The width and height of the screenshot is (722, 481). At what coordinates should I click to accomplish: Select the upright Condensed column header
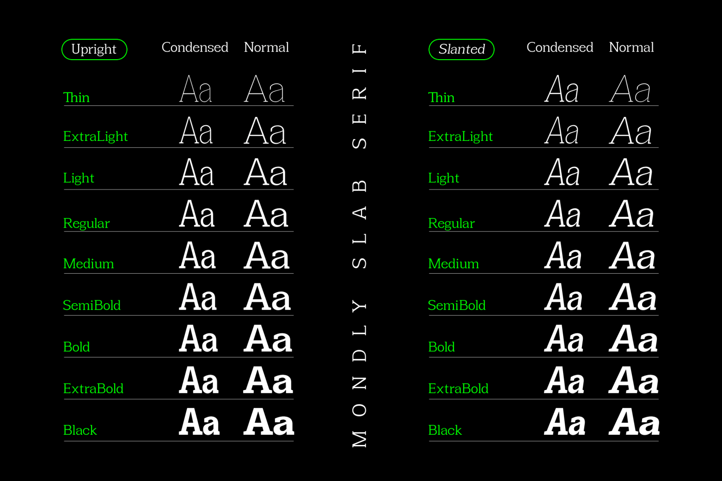[x=195, y=48]
